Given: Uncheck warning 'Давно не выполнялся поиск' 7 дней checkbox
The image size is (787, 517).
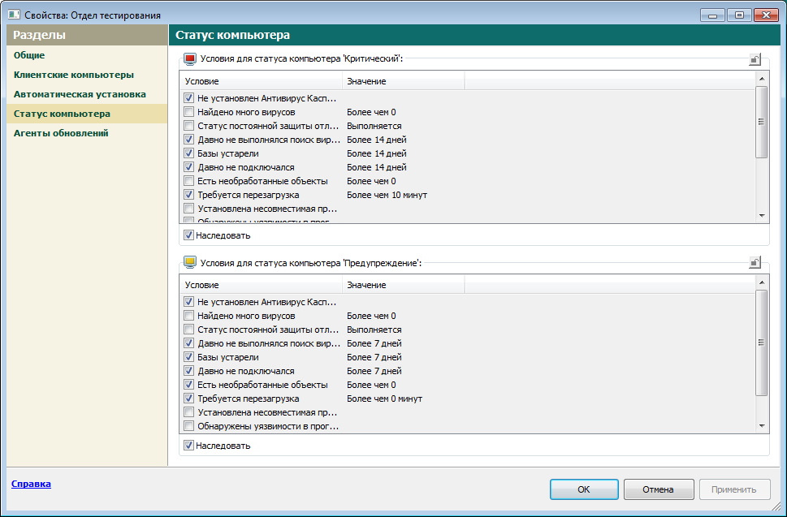Looking at the screenshot, I should 188,343.
